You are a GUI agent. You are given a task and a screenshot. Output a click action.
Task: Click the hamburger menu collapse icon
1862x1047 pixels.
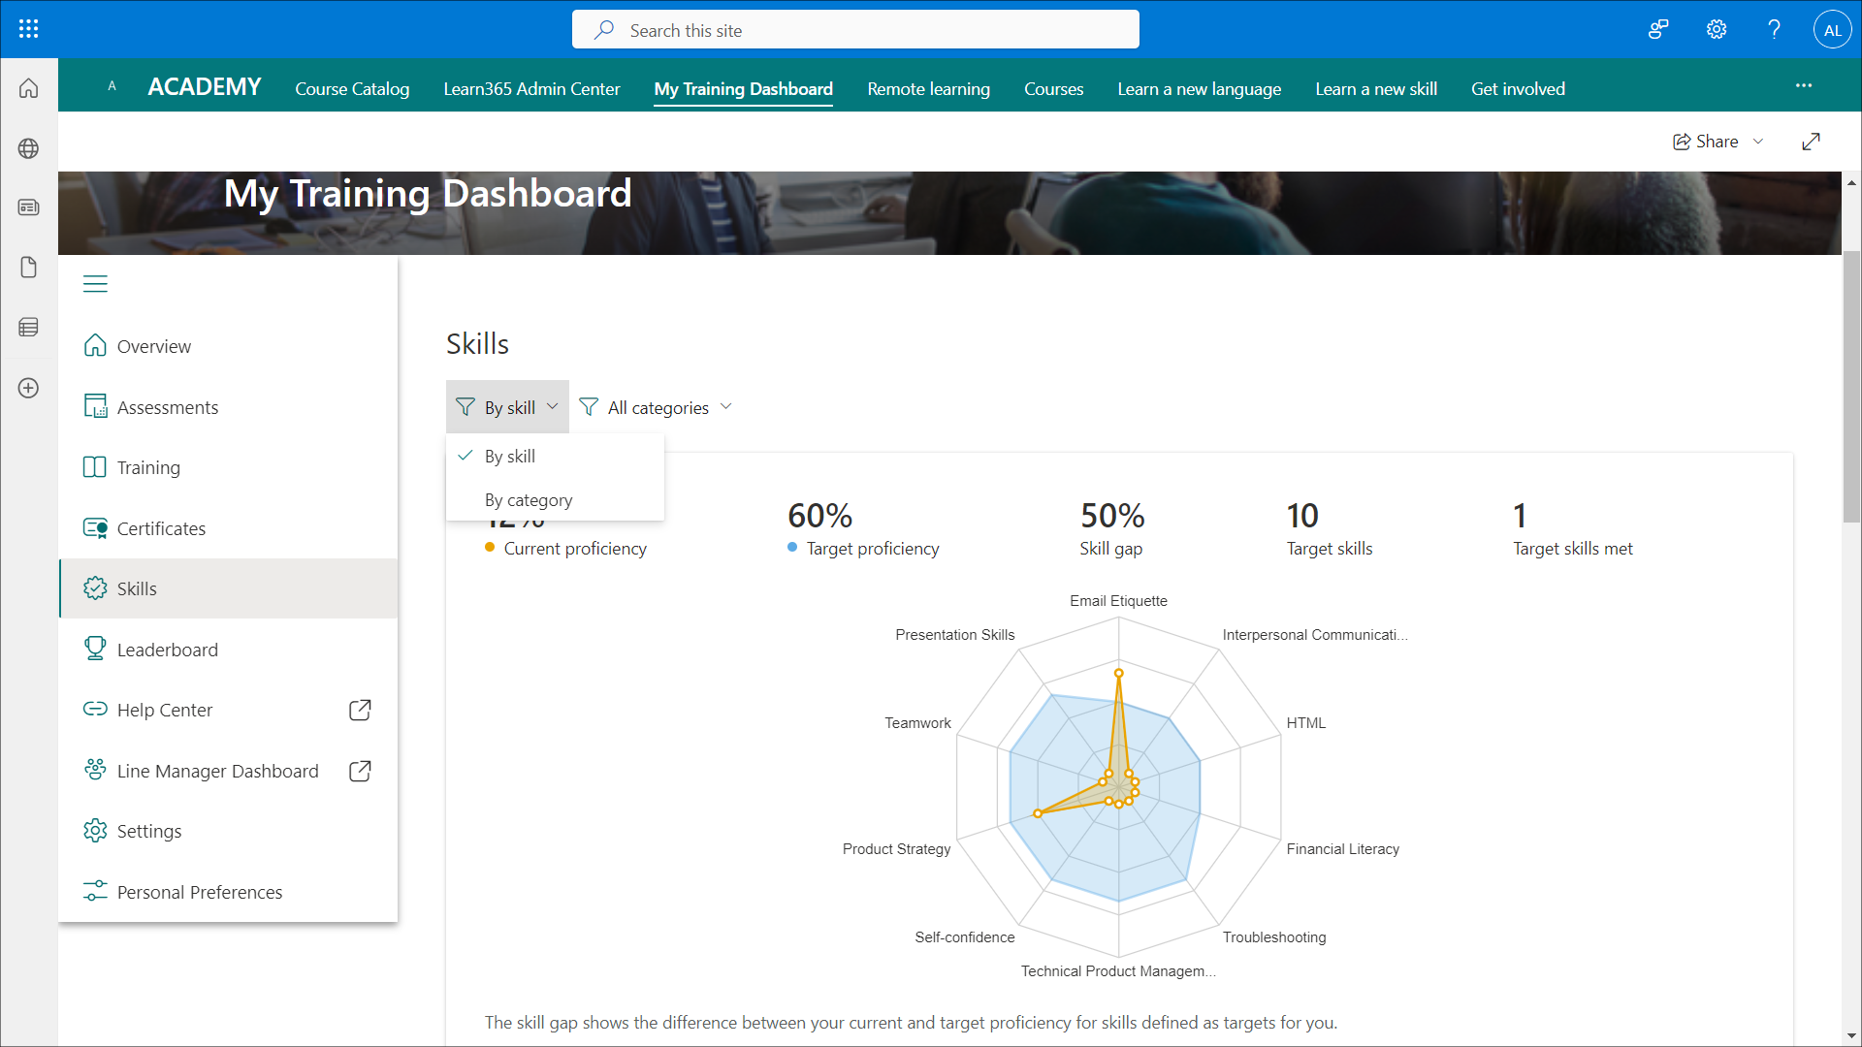click(x=95, y=284)
